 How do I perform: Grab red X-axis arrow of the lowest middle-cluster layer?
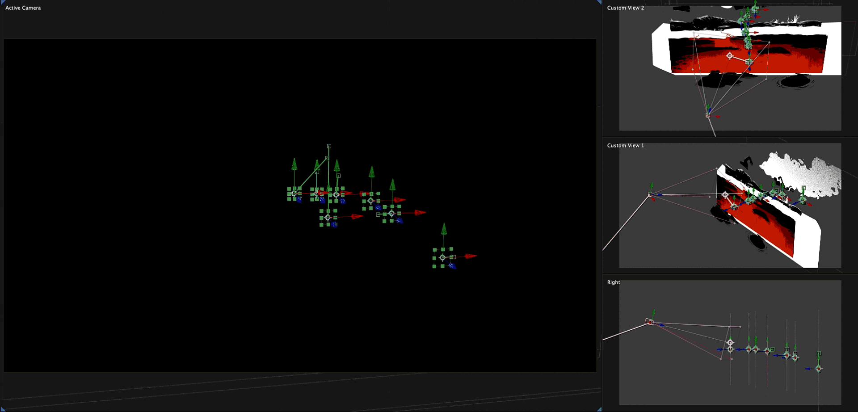pyautogui.click(x=357, y=216)
